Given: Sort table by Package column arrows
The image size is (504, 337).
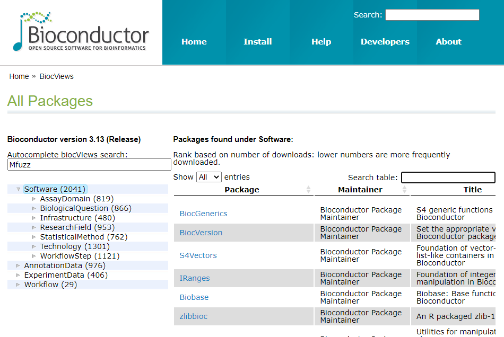Looking at the screenshot, I should tap(308, 190).
